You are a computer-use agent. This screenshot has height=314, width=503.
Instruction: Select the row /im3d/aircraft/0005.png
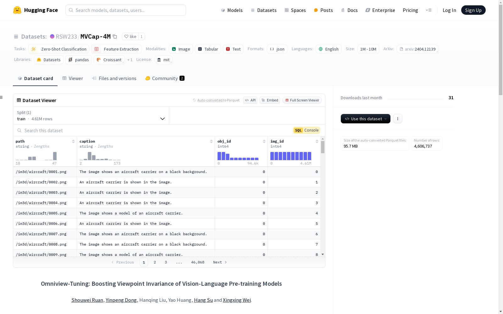(167, 213)
